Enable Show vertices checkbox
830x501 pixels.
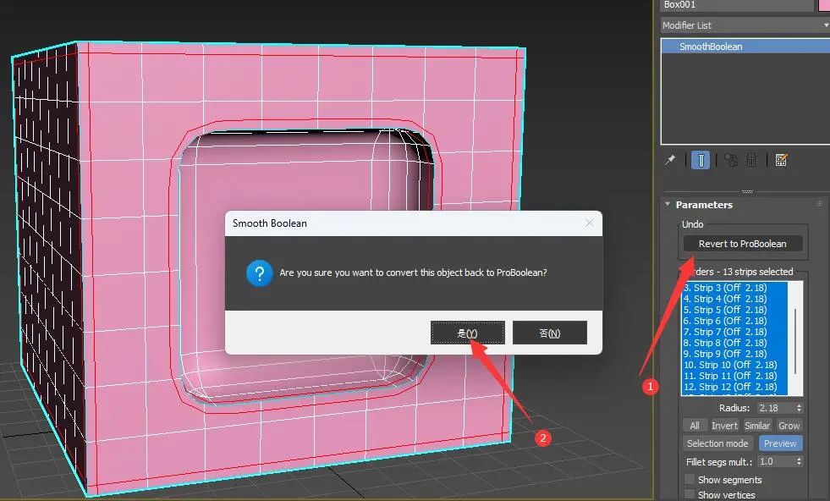tap(690, 494)
